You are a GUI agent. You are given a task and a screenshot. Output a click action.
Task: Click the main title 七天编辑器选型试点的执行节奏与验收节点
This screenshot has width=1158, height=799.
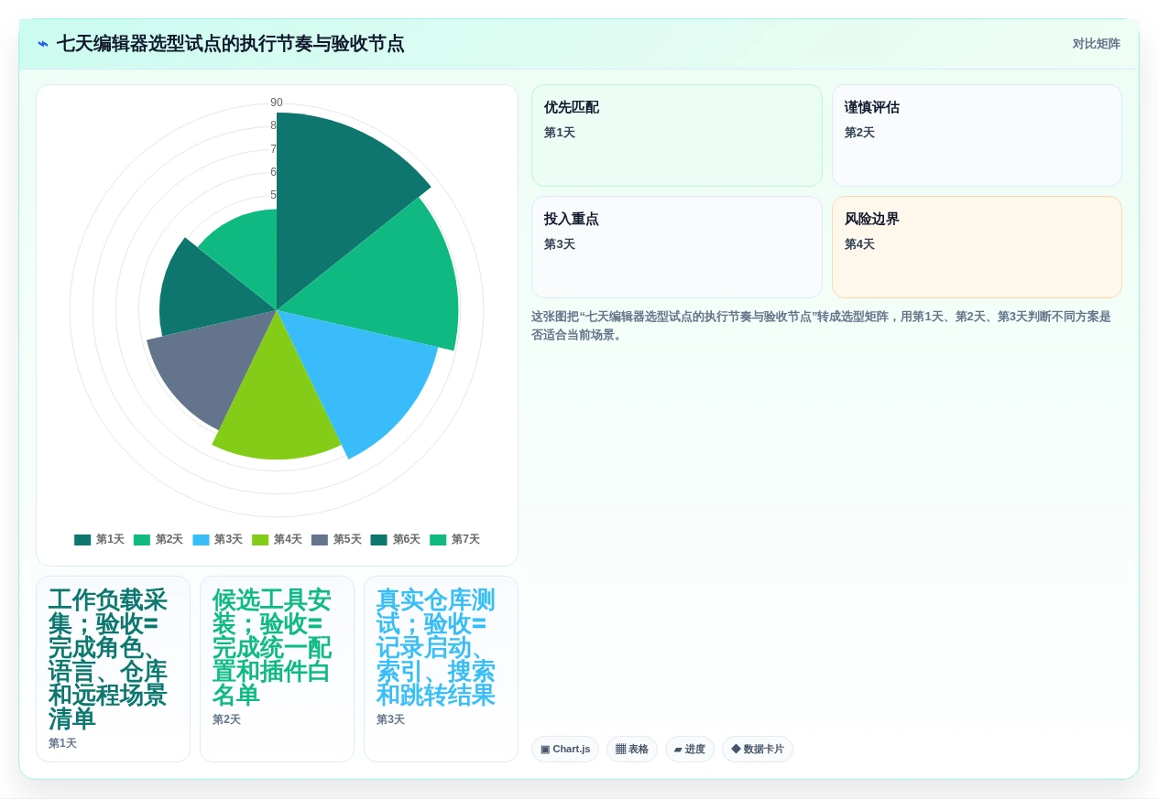pyautogui.click(x=230, y=44)
